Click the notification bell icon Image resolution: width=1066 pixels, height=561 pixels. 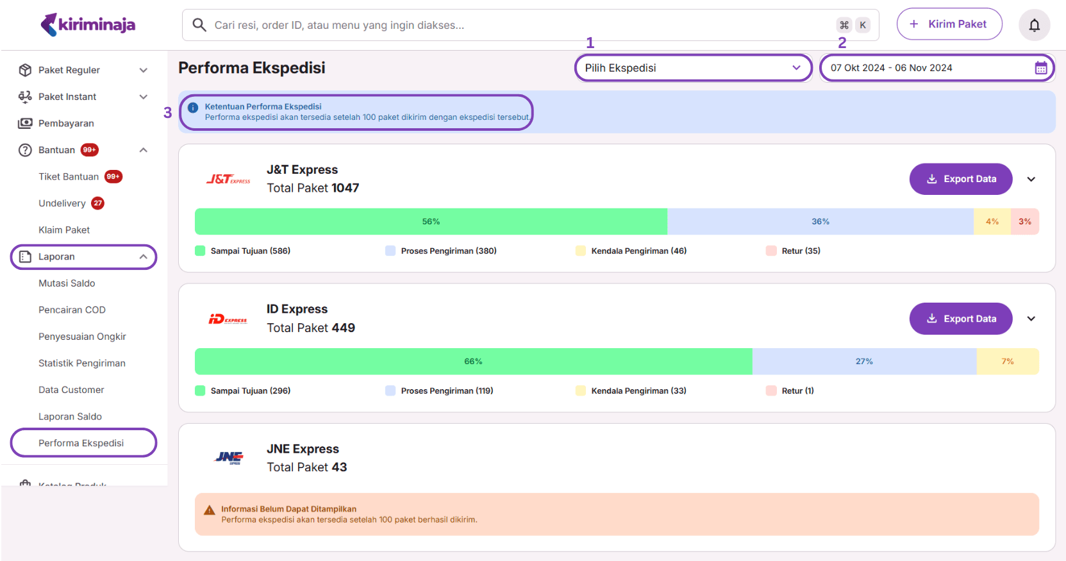point(1034,25)
